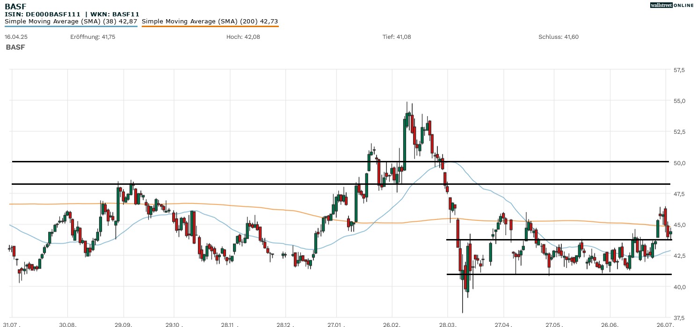This screenshot has height=327, width=697.
Task: Select the SMA (38) legend entry
Action: (x=71, y=21)
